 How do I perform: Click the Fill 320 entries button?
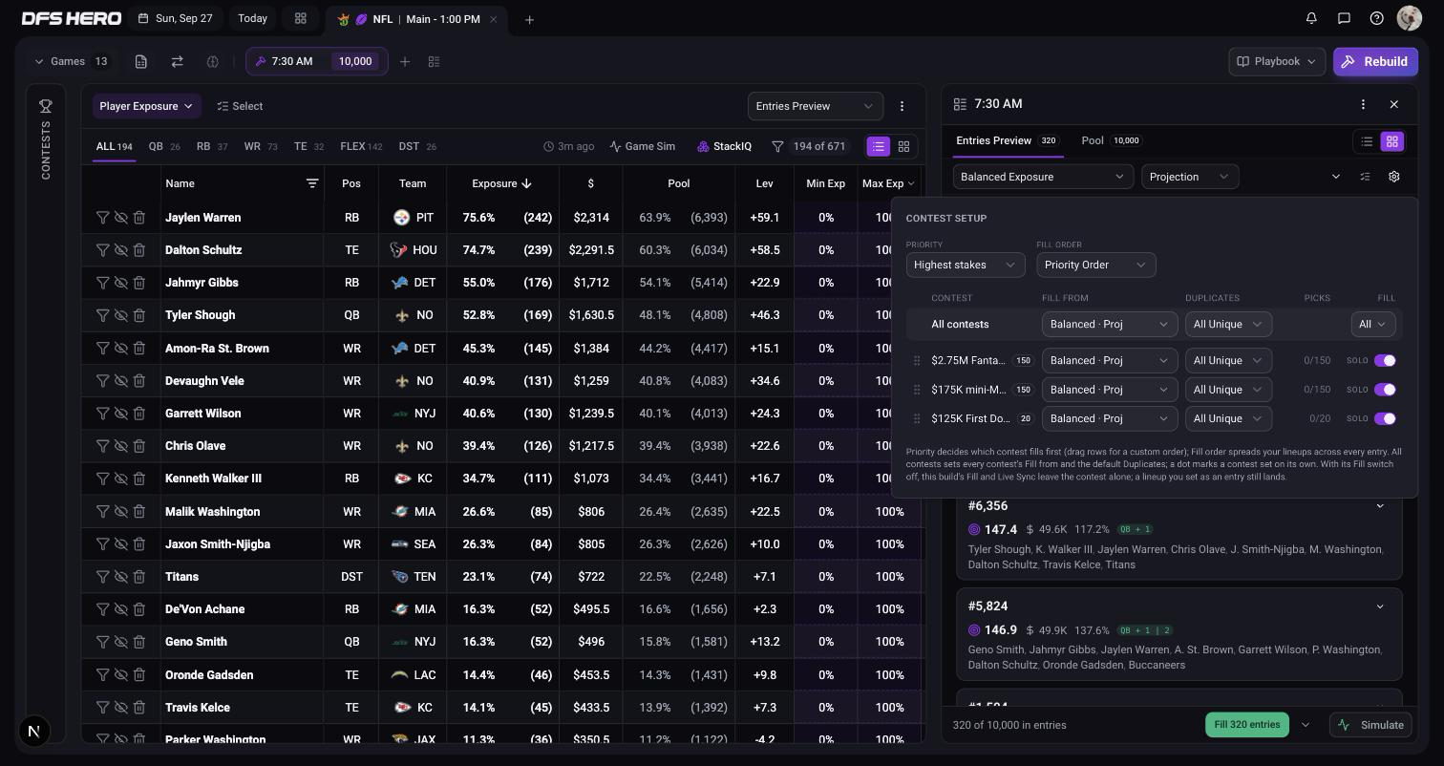click(1246, 725)
